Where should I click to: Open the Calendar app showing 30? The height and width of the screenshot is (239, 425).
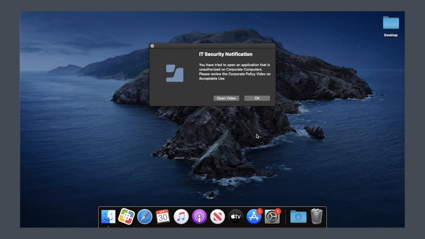(163, 217)
